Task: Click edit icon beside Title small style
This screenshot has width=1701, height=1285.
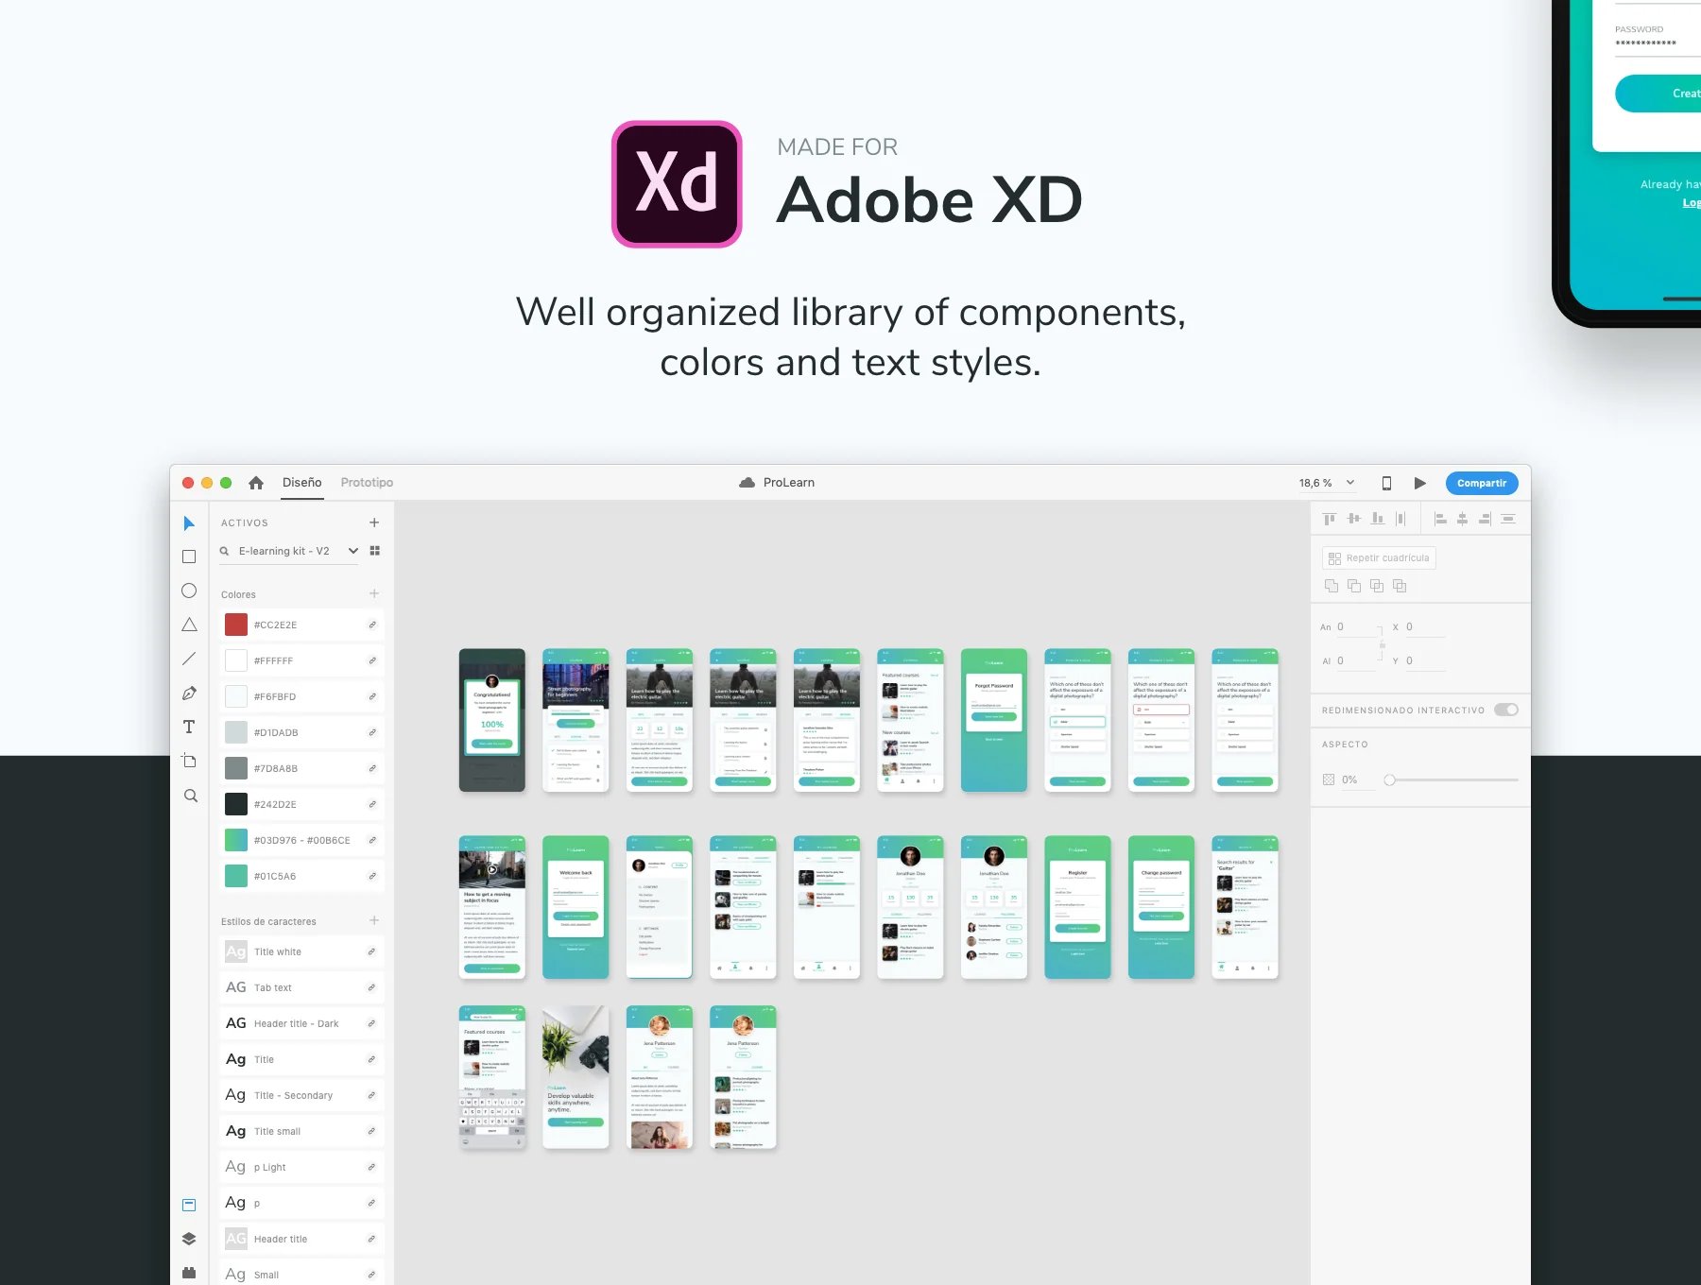Action: [372, 1131]
